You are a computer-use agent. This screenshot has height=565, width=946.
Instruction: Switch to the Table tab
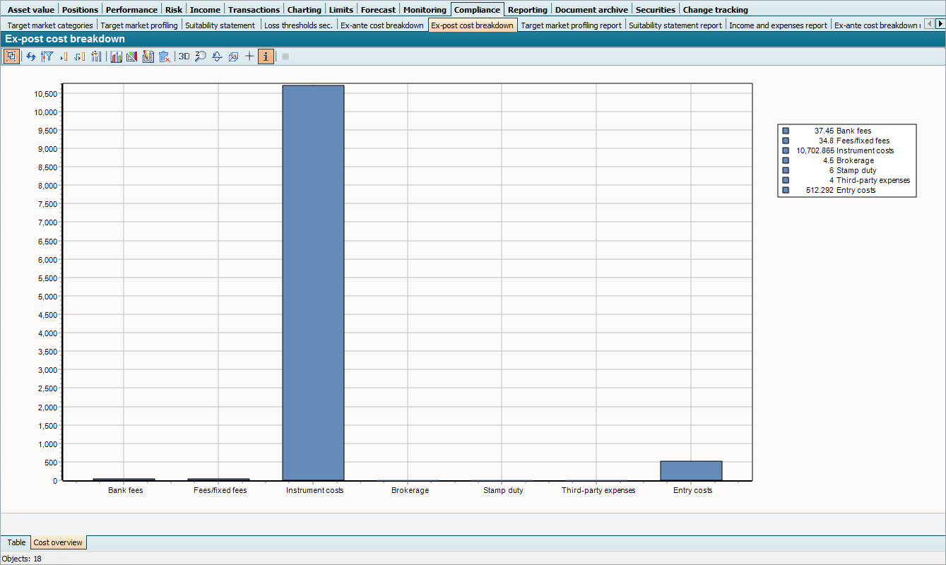(16, 542)
